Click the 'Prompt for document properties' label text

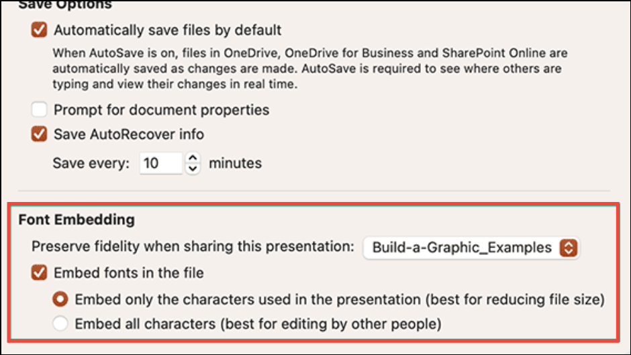click(x=161, y=109)
